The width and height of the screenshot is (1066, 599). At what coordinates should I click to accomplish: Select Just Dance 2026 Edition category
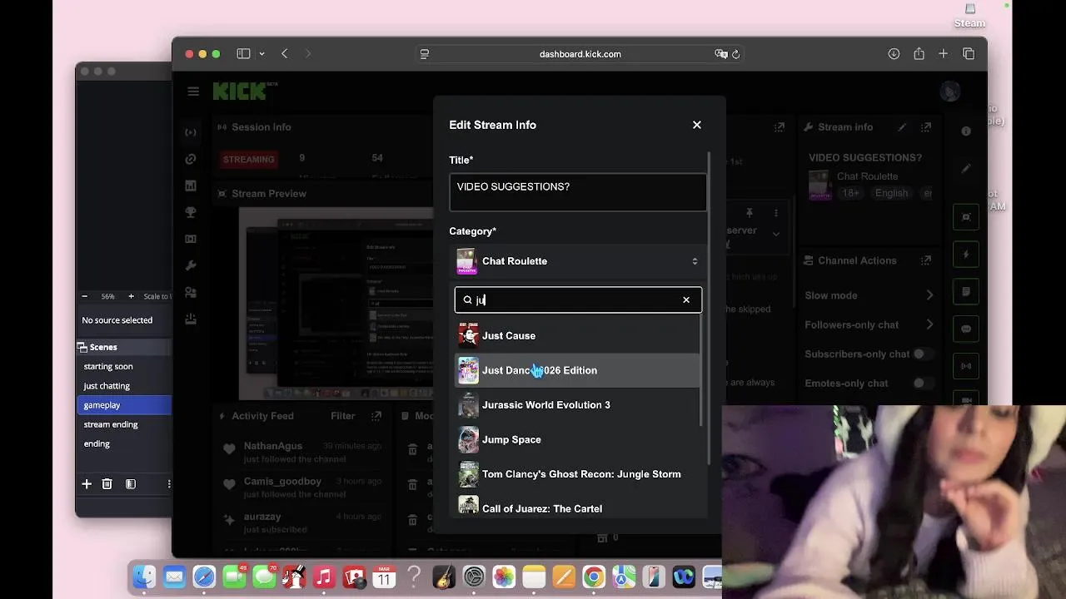click(x=578, y=370)
